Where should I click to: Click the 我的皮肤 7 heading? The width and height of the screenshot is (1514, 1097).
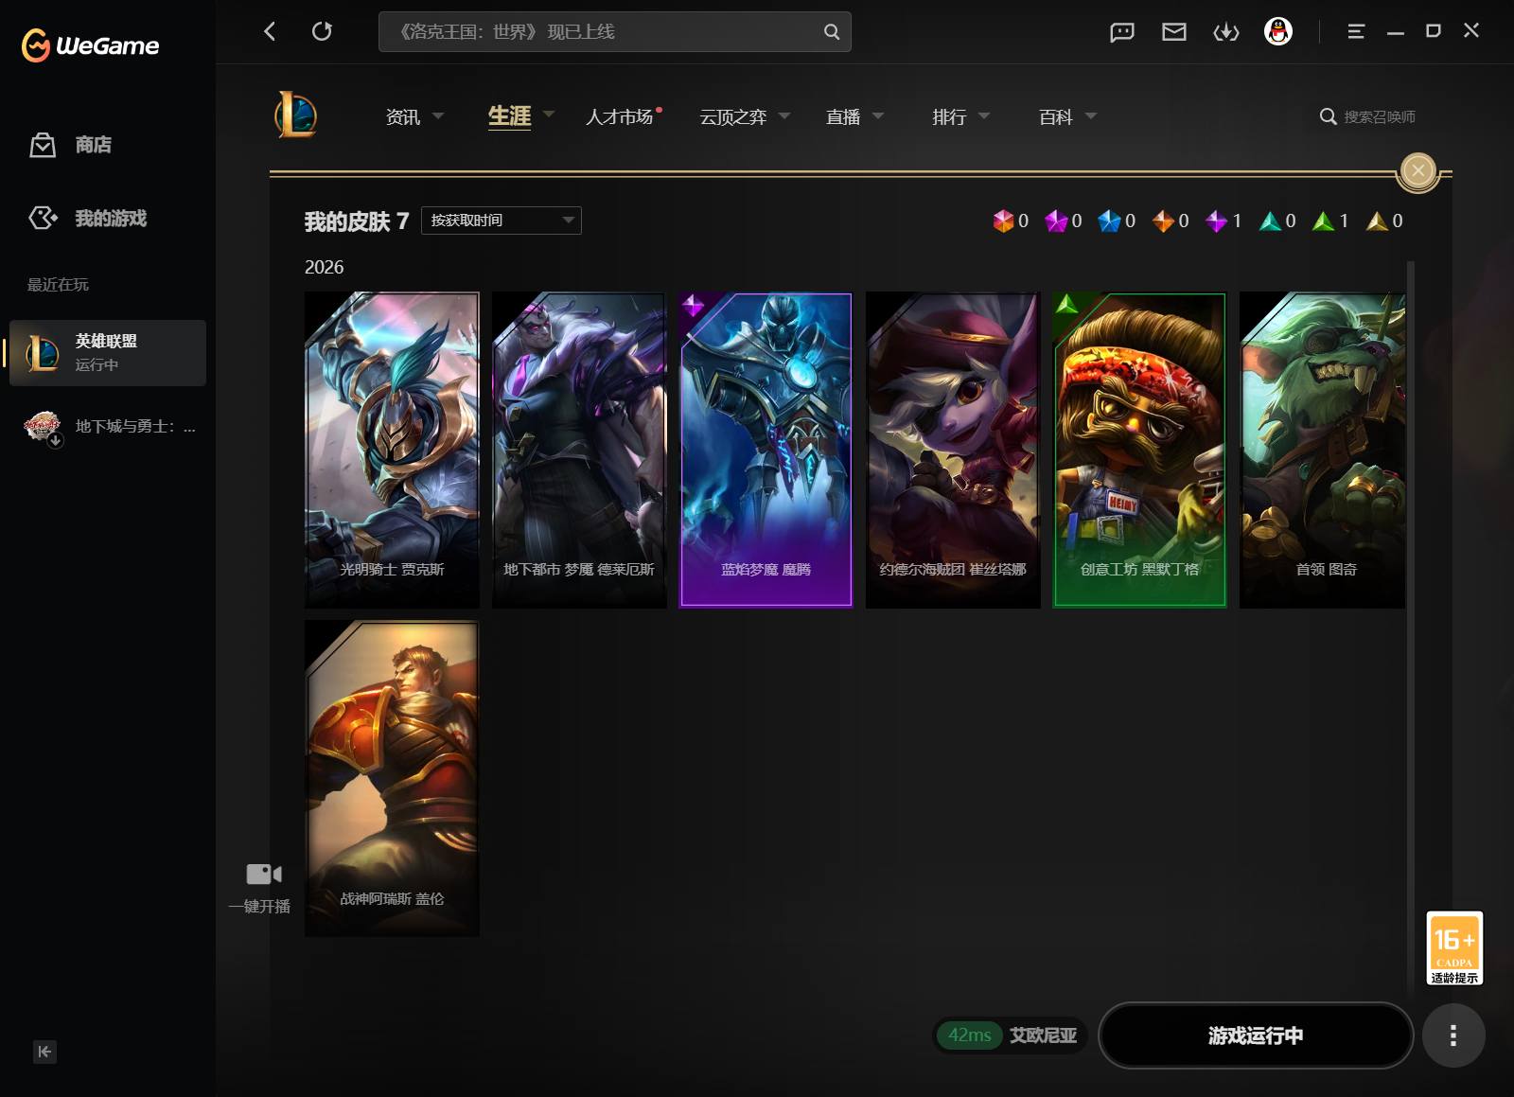(x=357, y=221)
